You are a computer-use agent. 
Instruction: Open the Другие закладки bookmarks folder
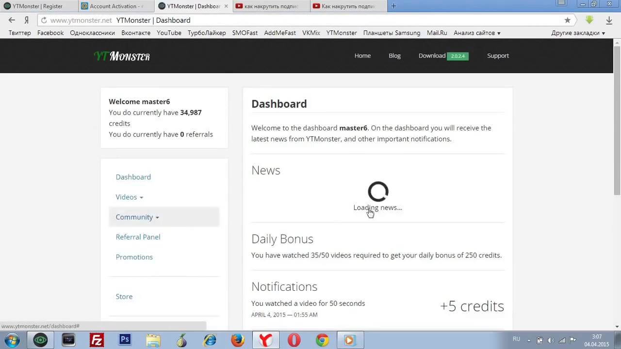(x=578, y=33)
